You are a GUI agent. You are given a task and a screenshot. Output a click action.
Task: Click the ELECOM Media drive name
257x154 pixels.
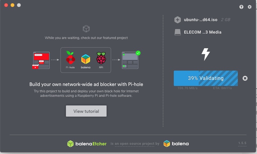[203, 32]
